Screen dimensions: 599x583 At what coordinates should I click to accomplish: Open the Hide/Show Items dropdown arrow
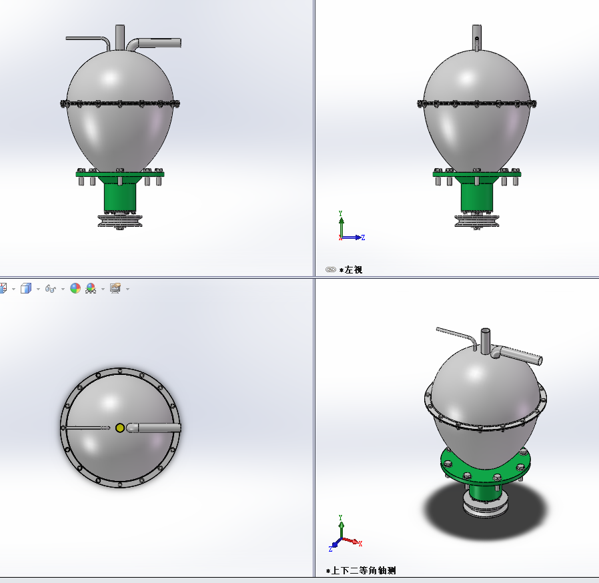coord(63,289)
